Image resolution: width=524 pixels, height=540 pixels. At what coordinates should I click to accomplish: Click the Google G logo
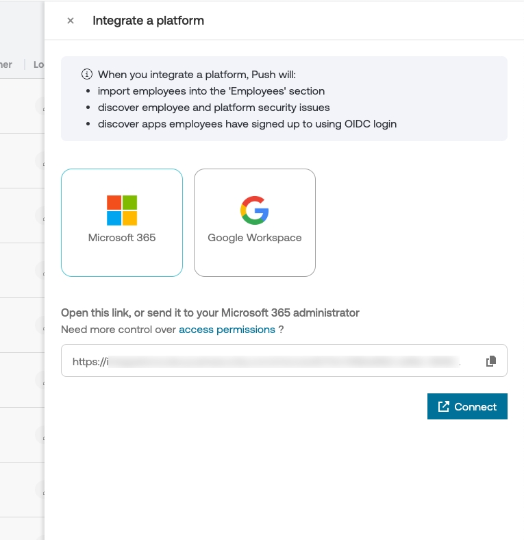[255, 210]
